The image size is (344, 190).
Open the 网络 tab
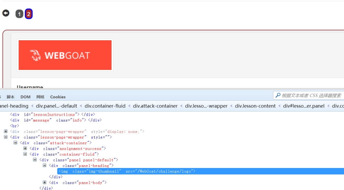point(40,97)
